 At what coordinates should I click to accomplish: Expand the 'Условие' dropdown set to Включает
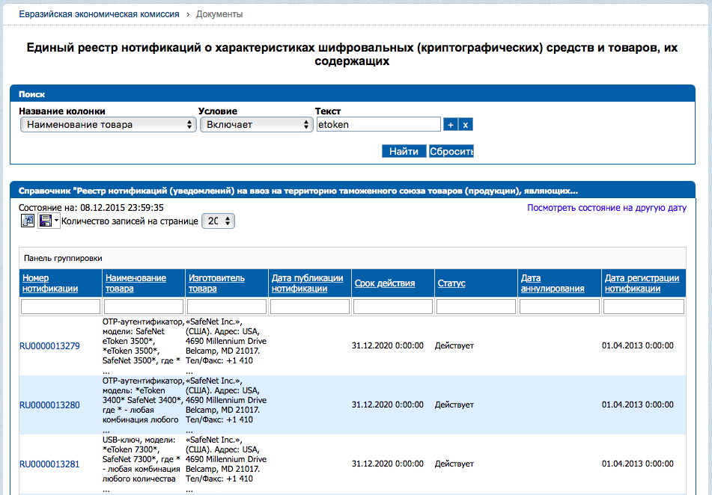click(x=256, y=125)
